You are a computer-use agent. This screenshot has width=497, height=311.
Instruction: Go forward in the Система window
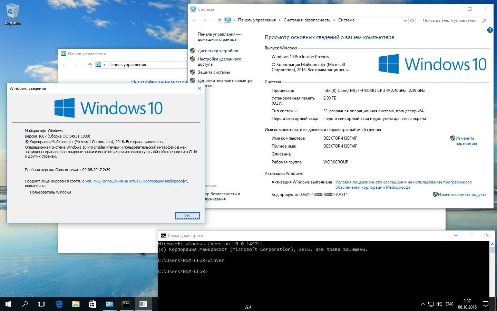(x=204, y=20)
